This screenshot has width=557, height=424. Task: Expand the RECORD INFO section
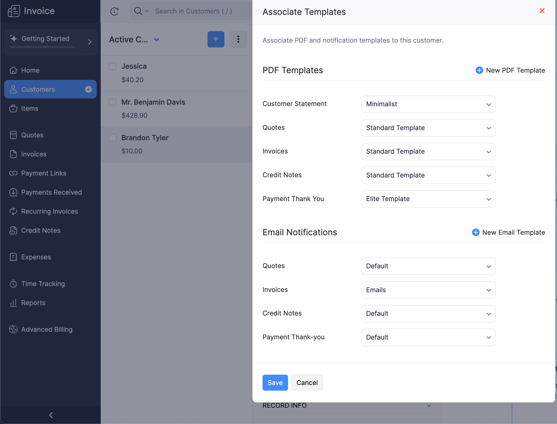coord(429,405)
